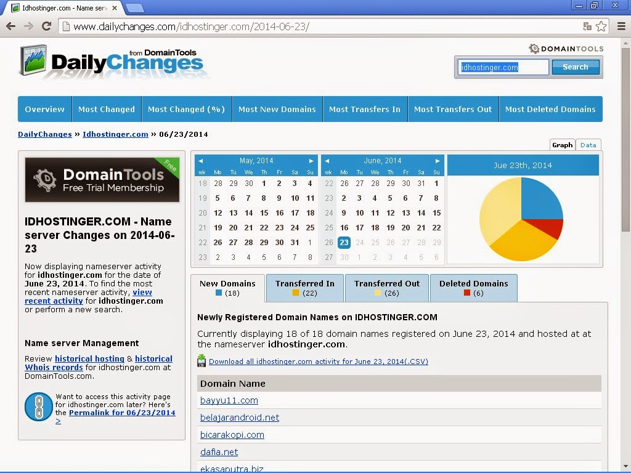Close the Idhostinger.com browser tab
Screen dimensions: 631x473
pos(115,7)
